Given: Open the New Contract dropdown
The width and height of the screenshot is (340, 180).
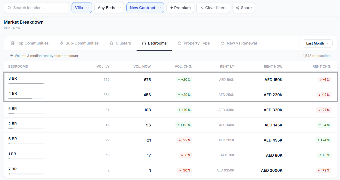Looking at the screenshot, I should click(145, 8).
